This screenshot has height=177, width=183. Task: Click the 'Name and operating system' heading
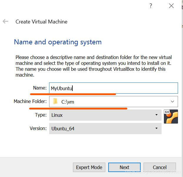[x=58, y=42]
